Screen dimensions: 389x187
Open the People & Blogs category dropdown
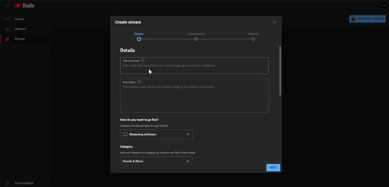click(156, 160)
